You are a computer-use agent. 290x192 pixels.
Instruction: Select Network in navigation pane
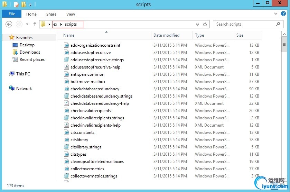pos(24,89)
